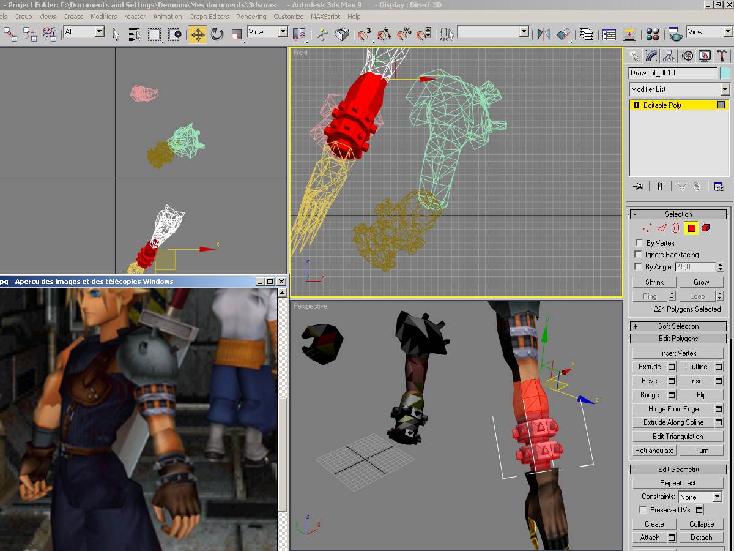This screenshot has width=734, height=551.
Task: Activate the Rotate tool in toolbar
Action: [x=217, y=34]
